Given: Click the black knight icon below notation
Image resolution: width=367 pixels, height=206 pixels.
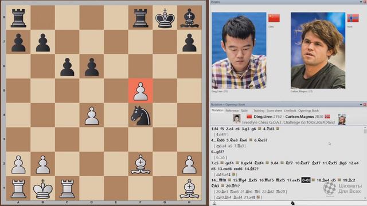Looking at the screenshot, I should pos(292,203).
